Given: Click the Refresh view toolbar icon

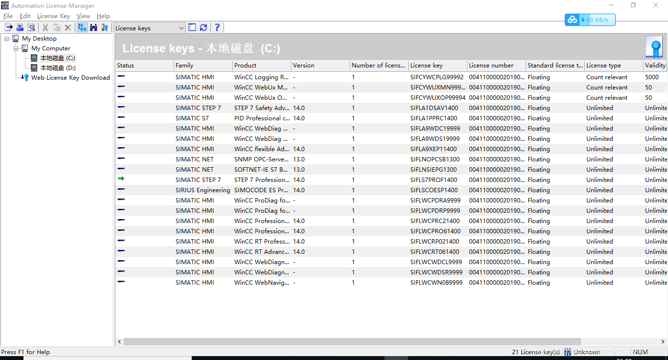Looking at the screenshot, I should pyautogui.click(x=203, y=28).
